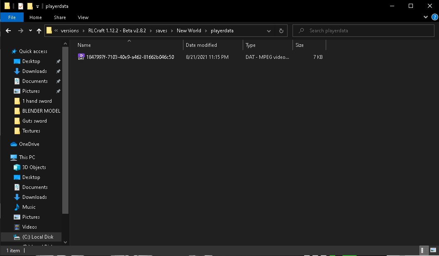Open 3D Objects under This PC
The width and height of the screenshot is (439, 256).
click(34, 167)
